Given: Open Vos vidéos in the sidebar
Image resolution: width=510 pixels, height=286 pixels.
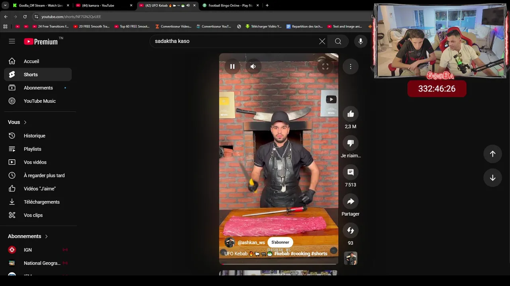Looking at the screenshot, I should (x=38, y=162).
